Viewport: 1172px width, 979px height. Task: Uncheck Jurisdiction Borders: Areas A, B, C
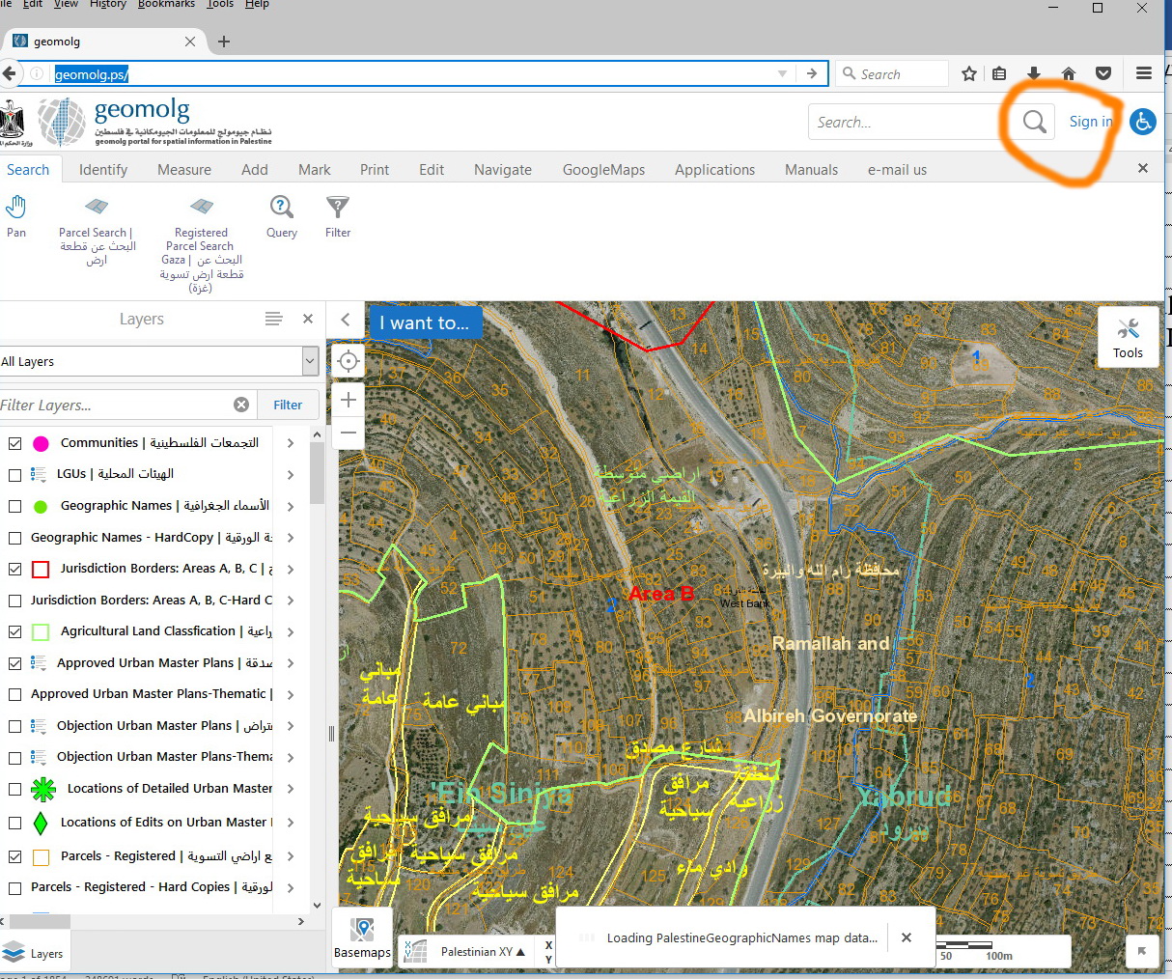click(x=14, y=569)
